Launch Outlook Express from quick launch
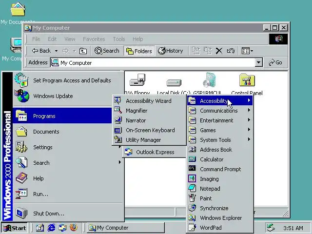Screen dimensions: 312x234 click(x=63, y=228)
